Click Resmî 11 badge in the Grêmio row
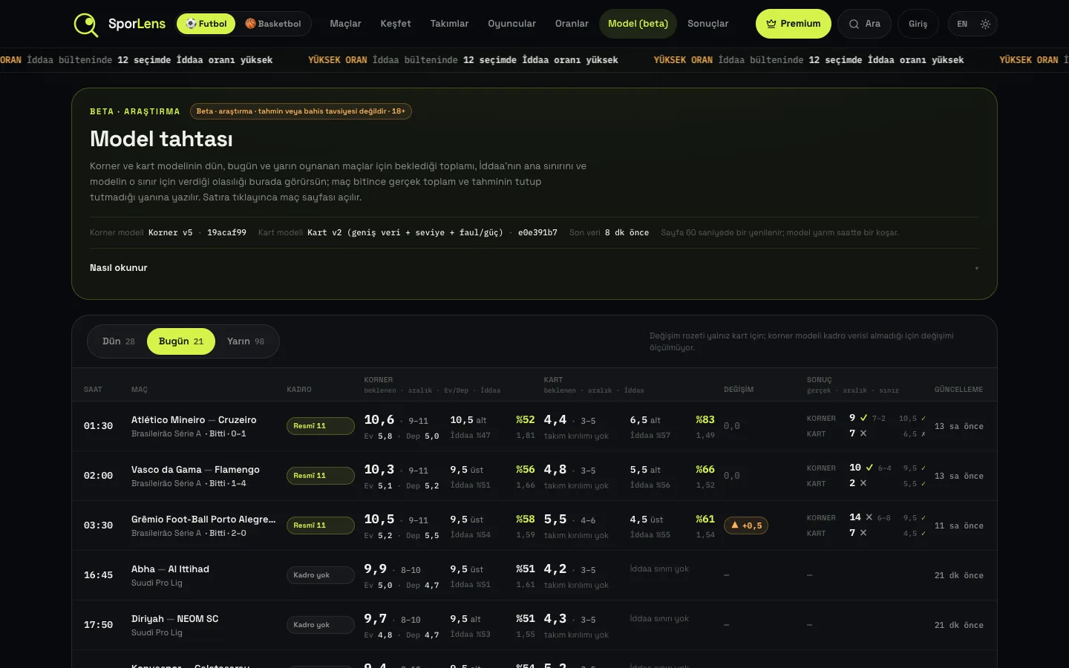 click(x=320, y=525)
